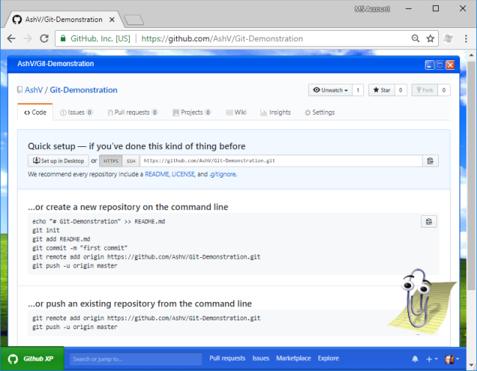Star the Git-Demonstration repository
477x371 pixels.
pos(382,90)
